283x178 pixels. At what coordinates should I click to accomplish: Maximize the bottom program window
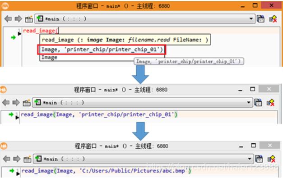[x=254, y=146]
